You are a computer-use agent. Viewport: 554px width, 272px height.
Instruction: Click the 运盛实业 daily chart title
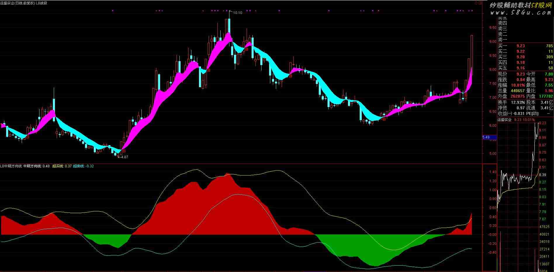tap(17, 3)
